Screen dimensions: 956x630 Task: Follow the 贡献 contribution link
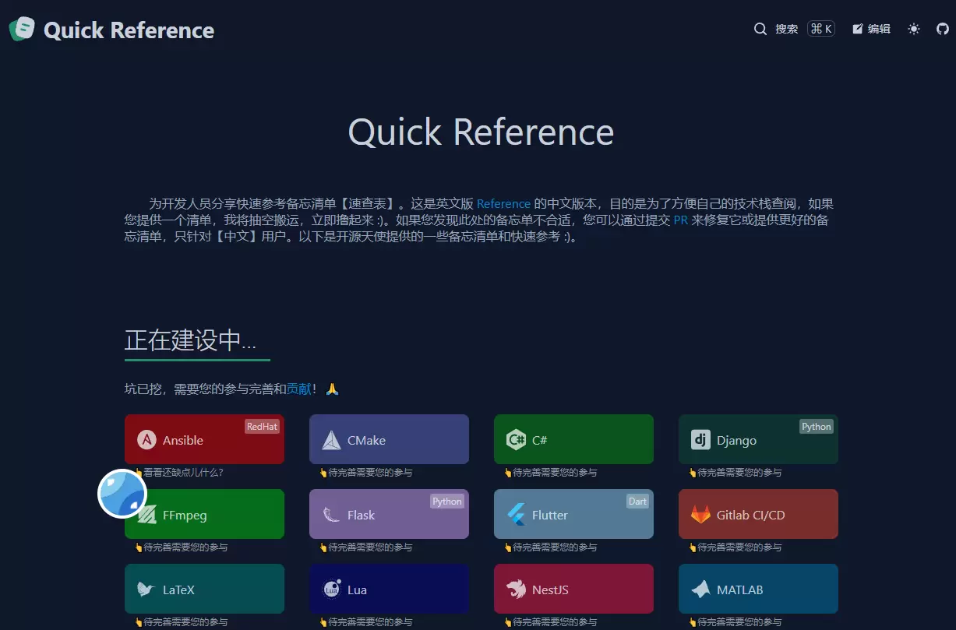pyautogui.click(x=299, y=388)
